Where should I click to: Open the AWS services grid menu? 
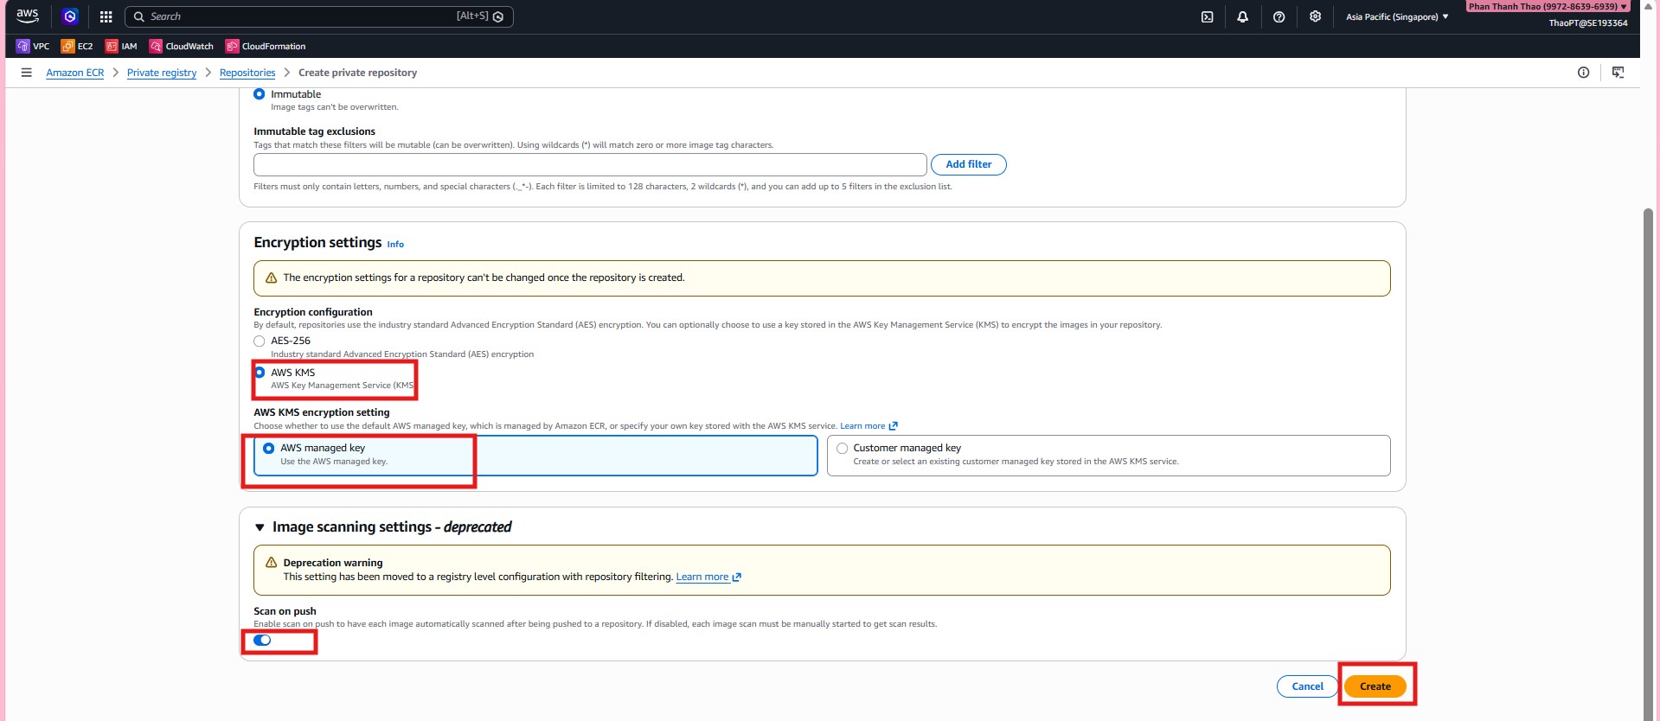(106, 16)
